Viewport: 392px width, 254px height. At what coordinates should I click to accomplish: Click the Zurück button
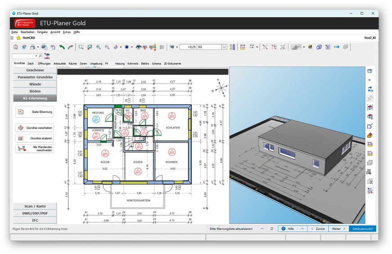click(318, 229)
